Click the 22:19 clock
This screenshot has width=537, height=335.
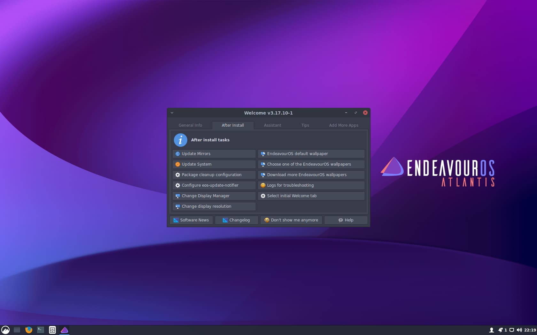pos(530,330)
